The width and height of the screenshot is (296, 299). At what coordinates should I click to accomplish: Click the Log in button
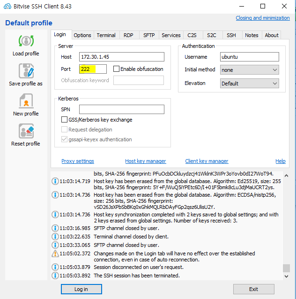point(81,289)
